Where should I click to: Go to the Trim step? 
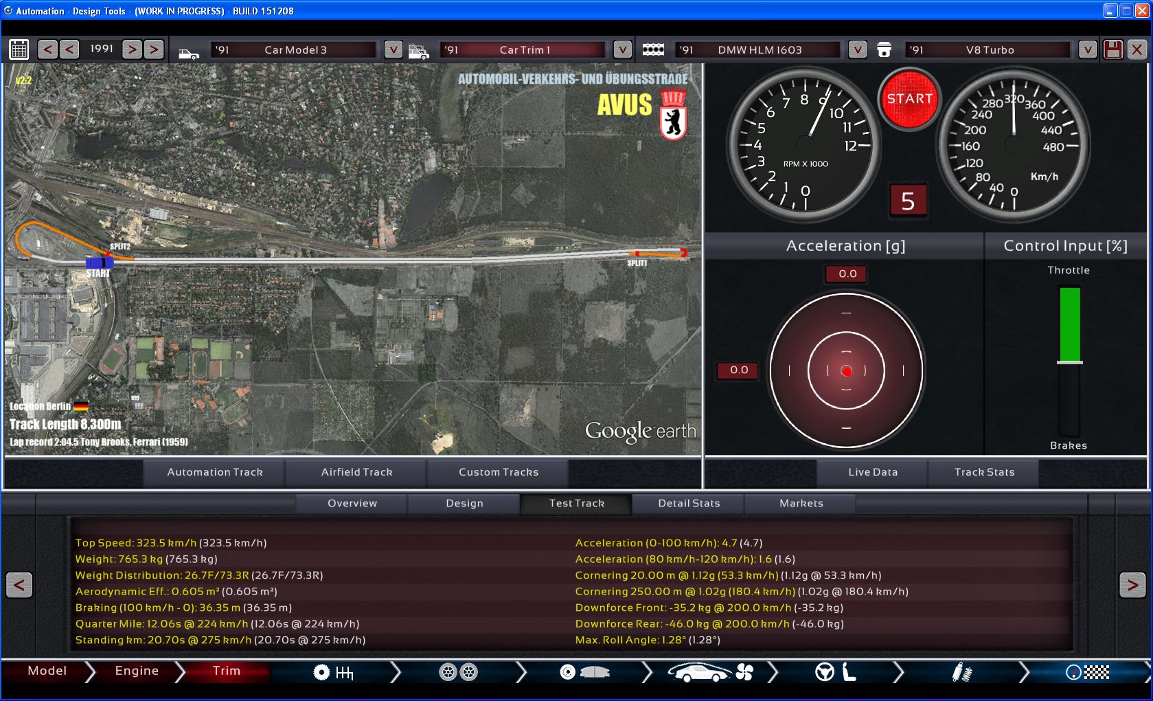pos(226,671)
